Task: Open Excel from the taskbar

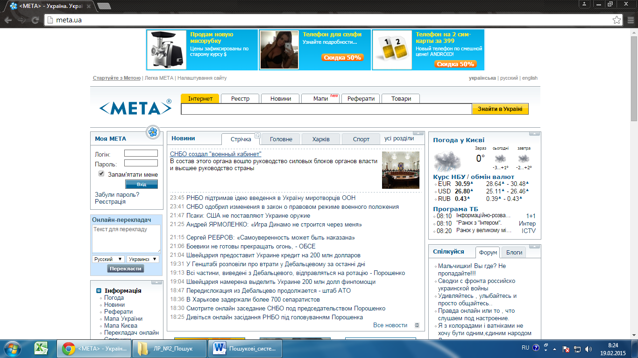Action: pyautogui.click(x=42, y=348)
